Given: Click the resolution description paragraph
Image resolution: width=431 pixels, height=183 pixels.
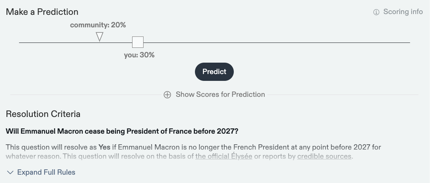Looking at the screenshot, I should 190,147.
